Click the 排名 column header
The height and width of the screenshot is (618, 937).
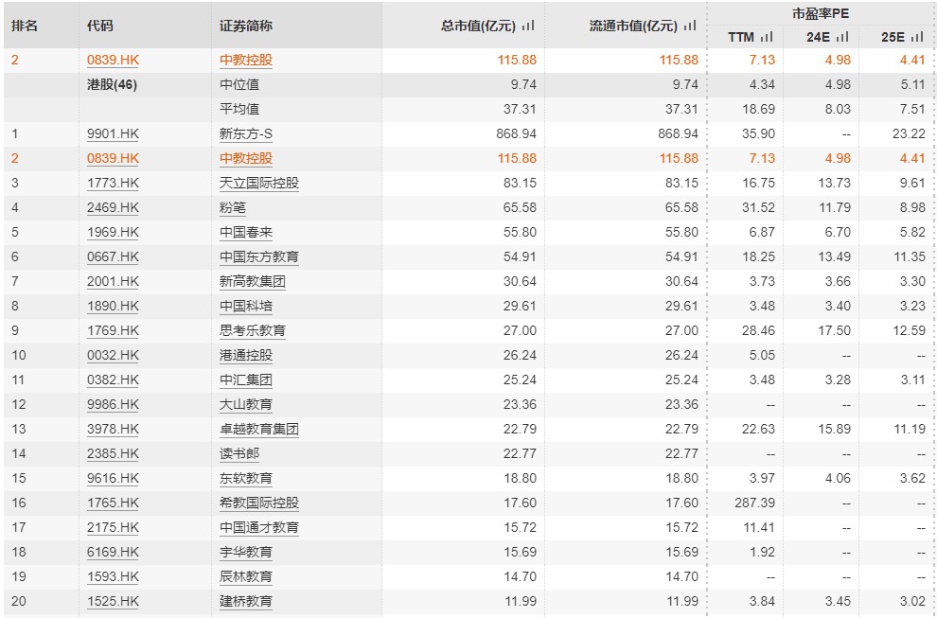click(x=25, y=26)
